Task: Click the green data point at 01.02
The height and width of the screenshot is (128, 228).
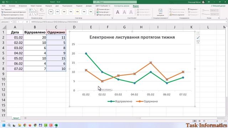Action: click(x=86, y=54)
